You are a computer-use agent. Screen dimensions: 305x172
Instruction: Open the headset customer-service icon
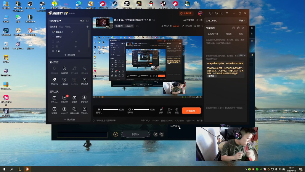coord(216,13)
